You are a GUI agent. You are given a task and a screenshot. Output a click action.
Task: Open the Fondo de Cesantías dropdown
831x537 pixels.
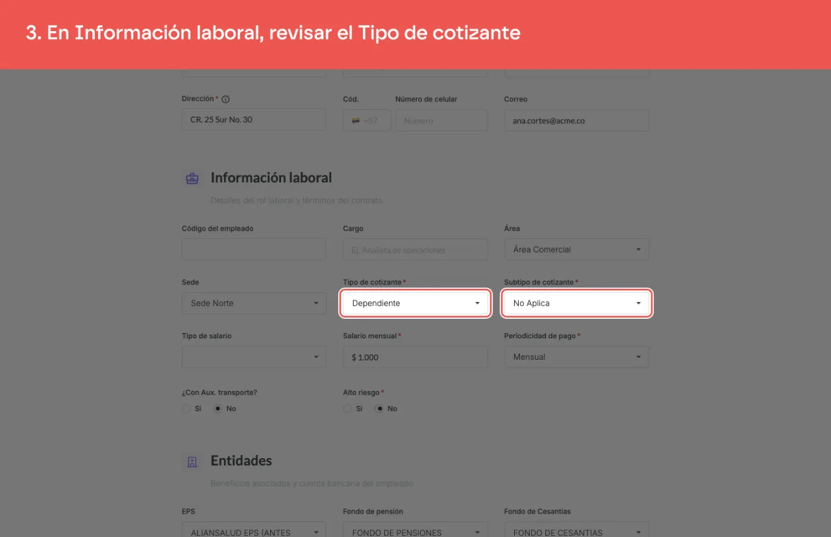(x=577, y=529)
